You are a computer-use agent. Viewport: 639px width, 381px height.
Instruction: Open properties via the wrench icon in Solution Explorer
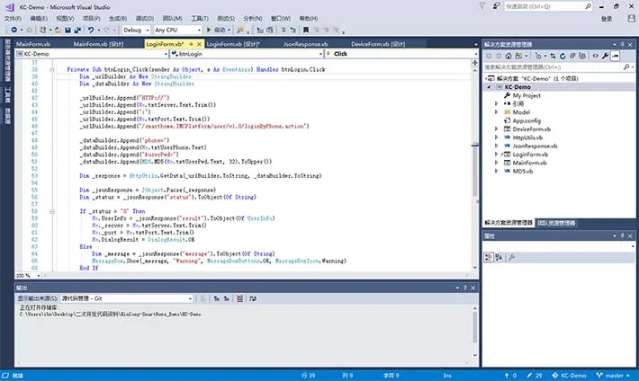pyautogui.click(x=605, y=56)
